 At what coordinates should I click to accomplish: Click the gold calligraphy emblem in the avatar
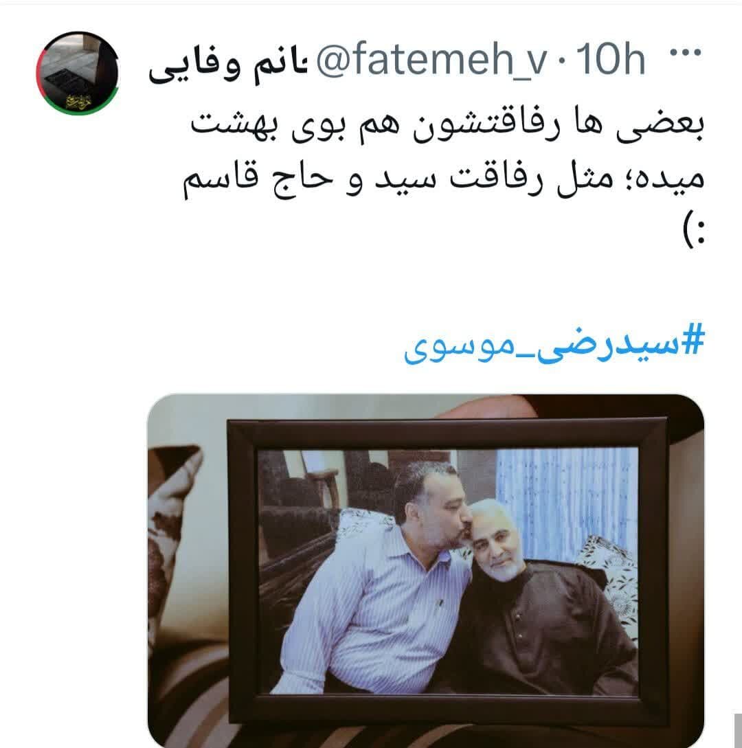pos(77,101)
